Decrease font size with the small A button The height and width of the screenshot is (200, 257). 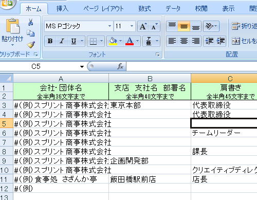154,26
